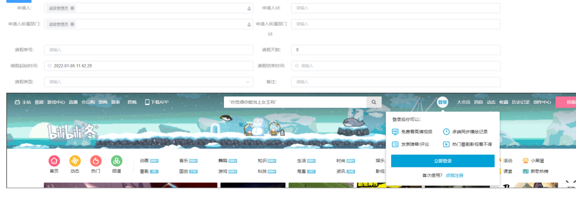Viewport: 576px width, 209px height.
Task: Click the clock icon in 请假结束时间 field
Action: click(x=297, y=66)
